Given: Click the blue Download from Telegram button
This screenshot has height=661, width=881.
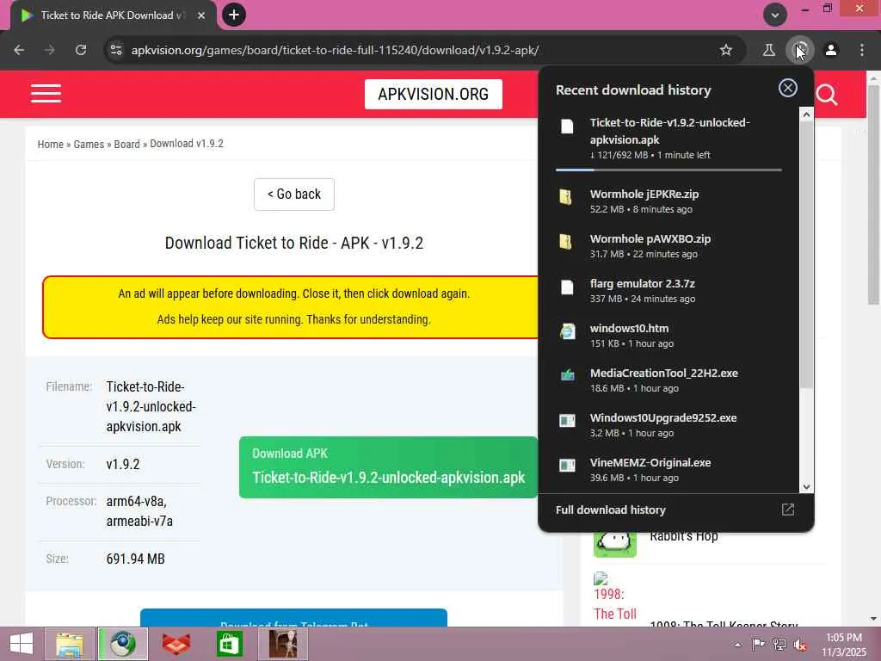Looking at the screenshot, I should click(x=294, y=618).
